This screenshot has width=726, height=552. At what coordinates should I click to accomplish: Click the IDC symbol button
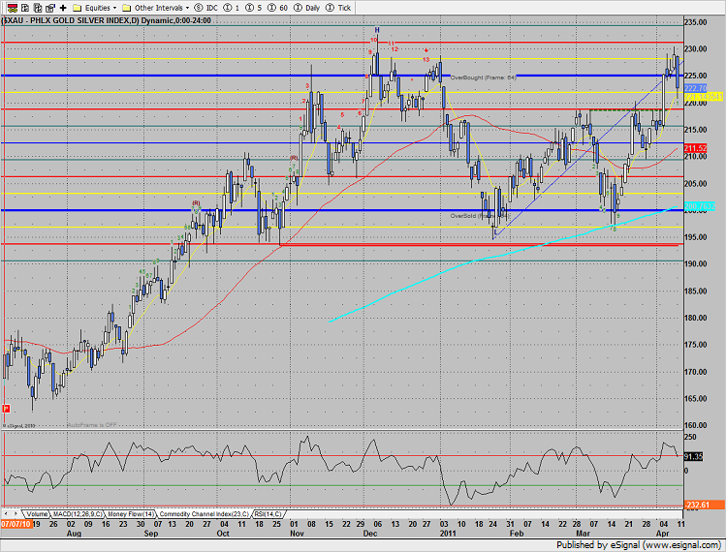click(x=206, y=8)
